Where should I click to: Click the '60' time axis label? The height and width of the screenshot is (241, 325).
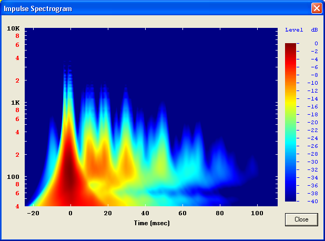(x=182, y=213)
